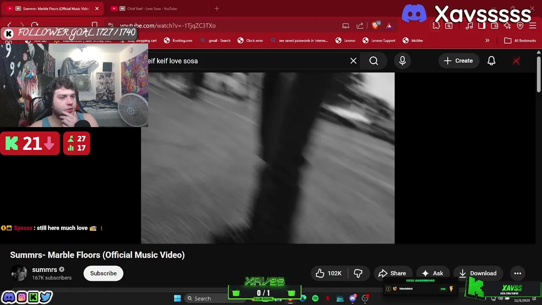
Task: Open the YouTube Create menu
Action: tap(458, 61)
